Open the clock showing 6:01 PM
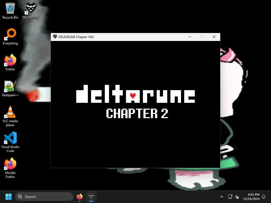 pos(251,197)
